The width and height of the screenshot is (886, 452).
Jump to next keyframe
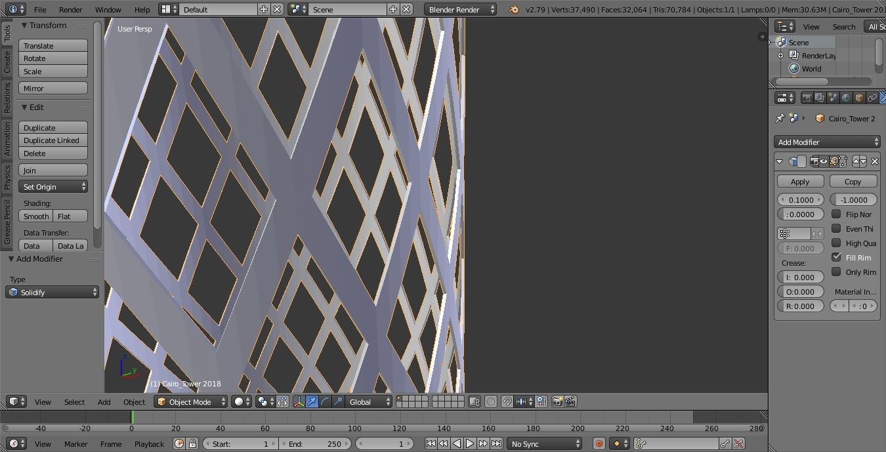click(x=483, y=444)
